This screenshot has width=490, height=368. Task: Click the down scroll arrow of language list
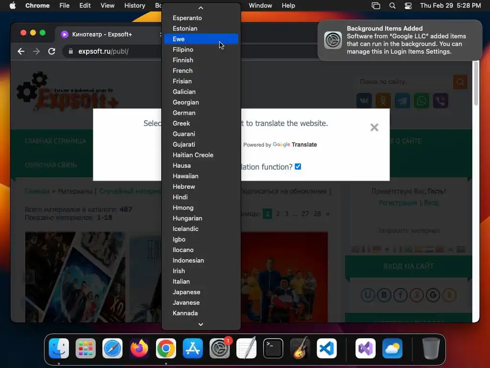tap(200, 324)
